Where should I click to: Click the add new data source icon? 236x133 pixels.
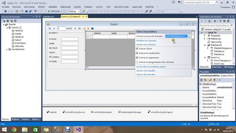click(x=4, y=21)
